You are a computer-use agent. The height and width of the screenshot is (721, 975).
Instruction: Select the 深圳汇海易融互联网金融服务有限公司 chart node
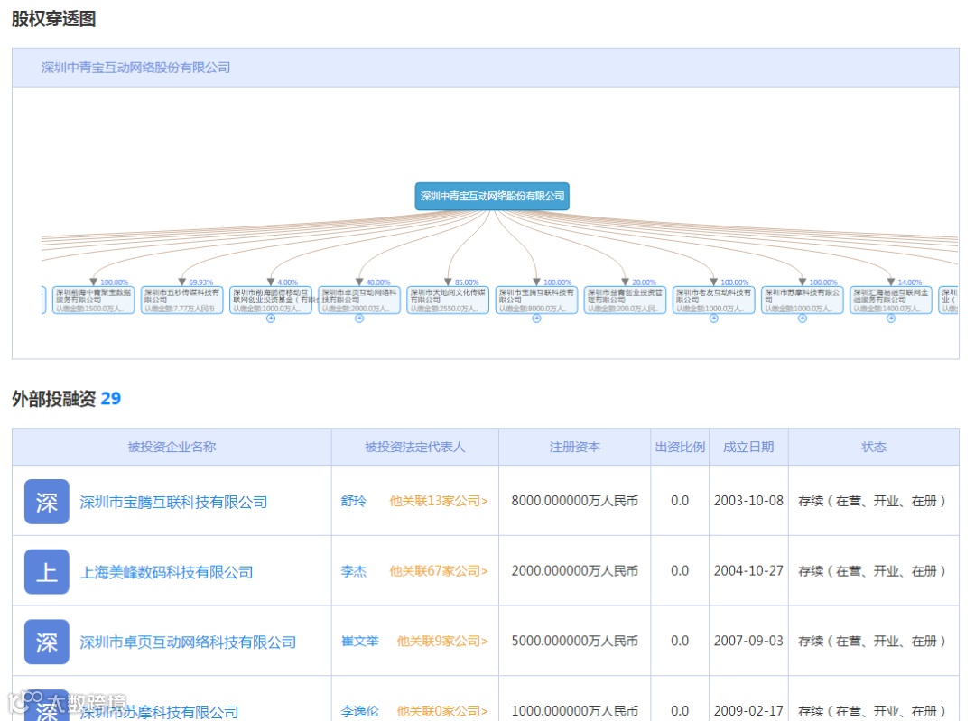pyautogui.click(x=891, y=300)
